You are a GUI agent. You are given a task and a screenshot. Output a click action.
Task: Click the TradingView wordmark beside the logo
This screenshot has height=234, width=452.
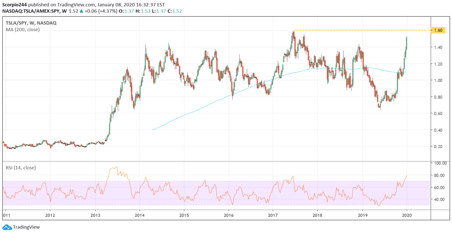pyautogui.click(x=26, y=227)
